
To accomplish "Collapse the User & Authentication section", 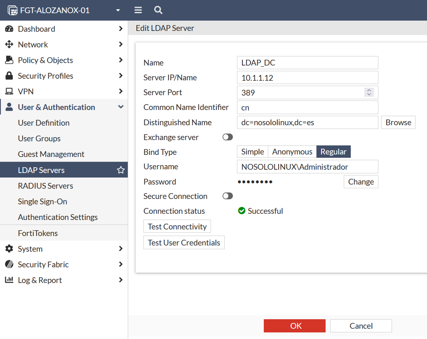I will click(120, 107).
